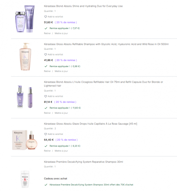This screenshot has width=177, height=191.
Task: Open Kérastase Blond Absolu Shine and Hydrating Duo title
Action: [83, 6]
